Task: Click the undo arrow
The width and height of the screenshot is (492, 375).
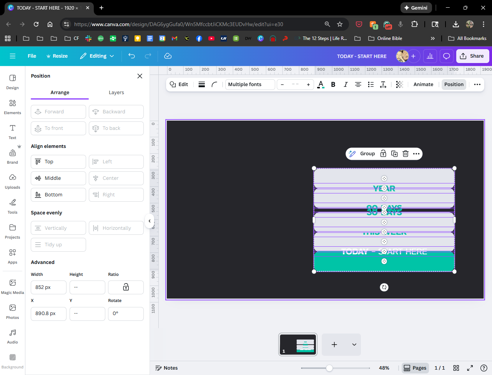Action: pyautogui.click(x=131, y=56)
